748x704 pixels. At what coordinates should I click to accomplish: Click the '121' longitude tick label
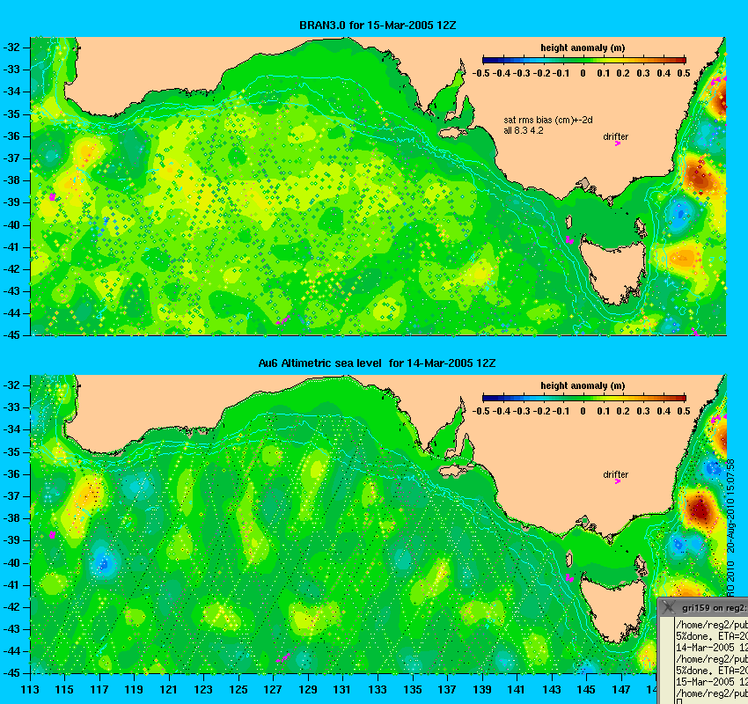coord(169,690)
